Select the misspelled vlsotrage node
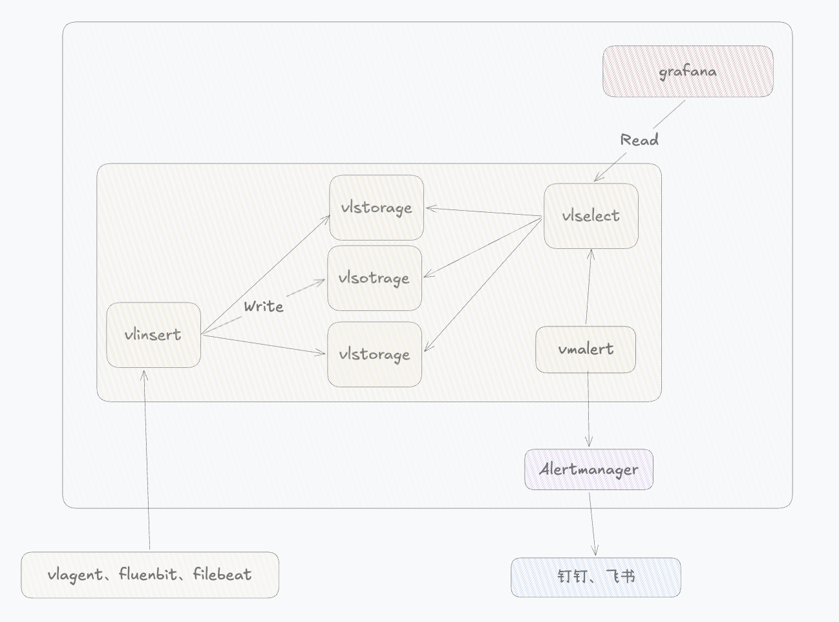The width and height of the screenshot is (839, 622). point(374,278)
